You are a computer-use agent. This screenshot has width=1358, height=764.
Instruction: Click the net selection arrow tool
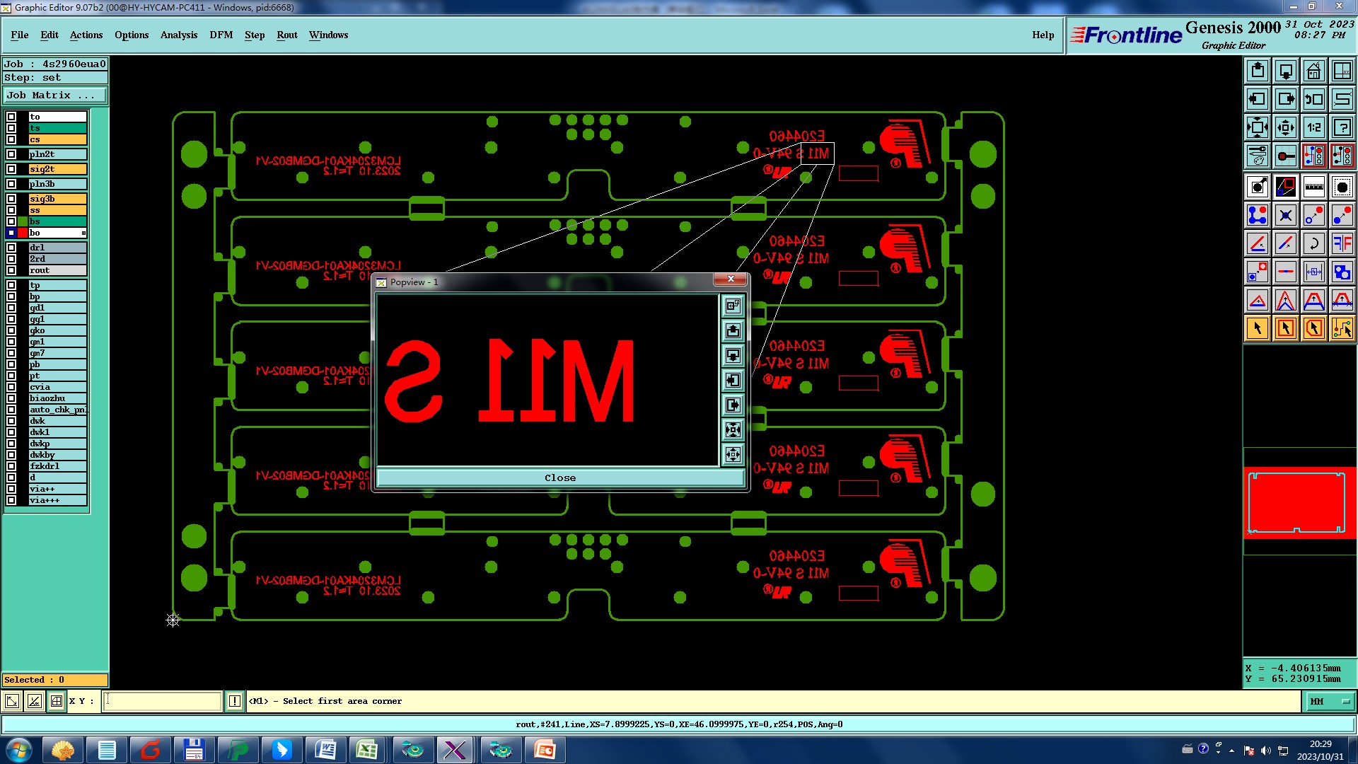[x=1342, y=328]
